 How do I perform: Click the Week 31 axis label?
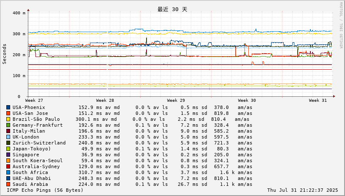click(x=318, y=101)
